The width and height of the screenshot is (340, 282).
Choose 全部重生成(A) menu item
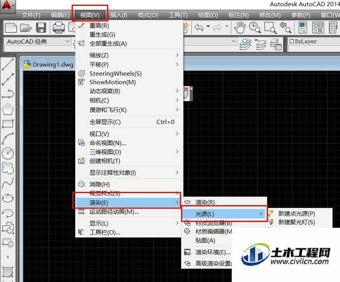[129, 44]
